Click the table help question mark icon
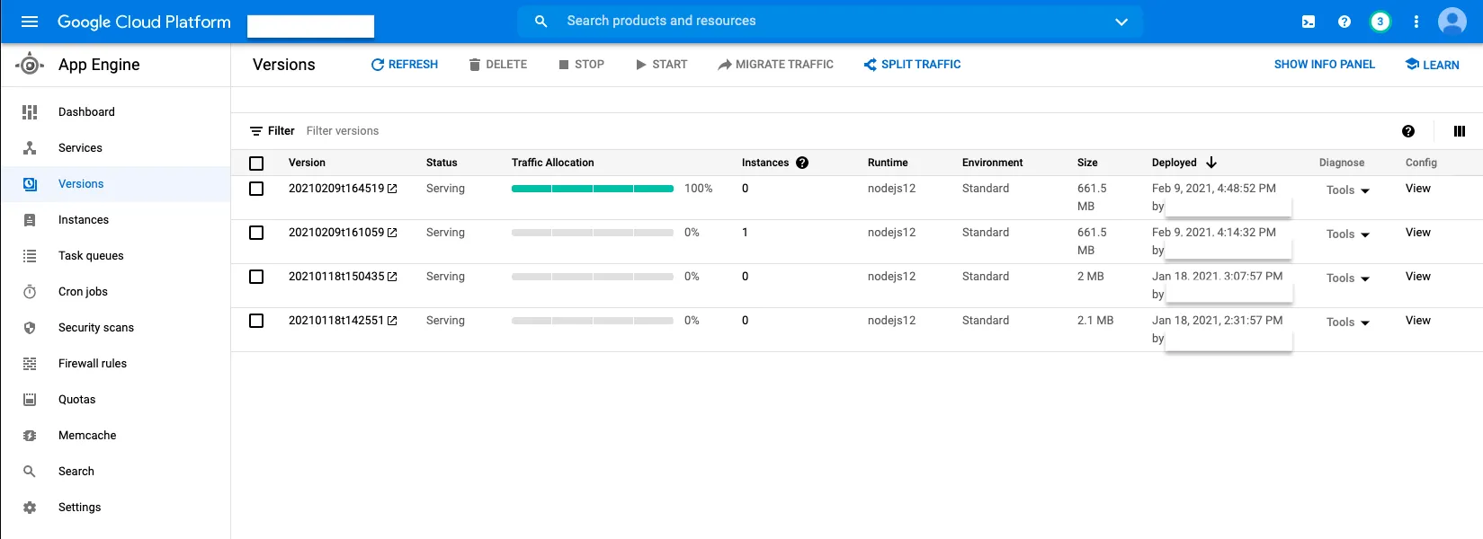Image resolution: width=1483 pixels, height=539 pixels. pos(1408,131)
